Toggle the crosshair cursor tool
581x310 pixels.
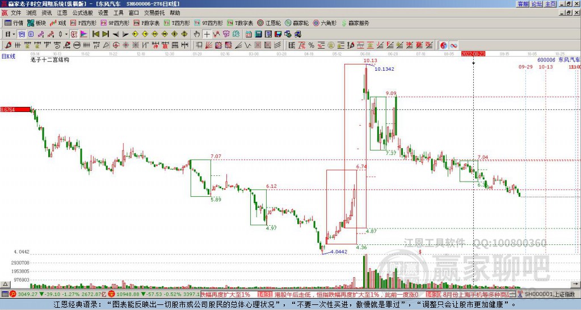tap(207, 35)
